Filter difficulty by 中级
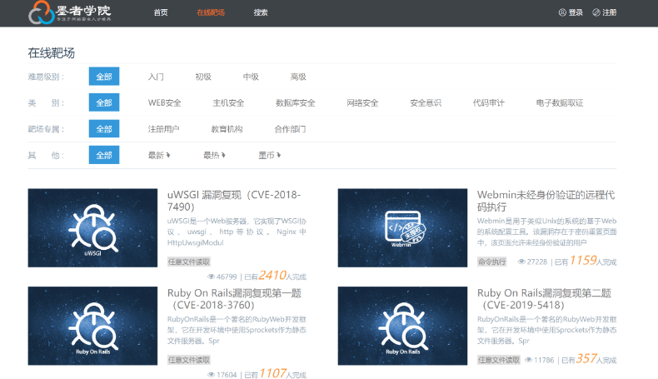658x379 pixels. point(251,77)
